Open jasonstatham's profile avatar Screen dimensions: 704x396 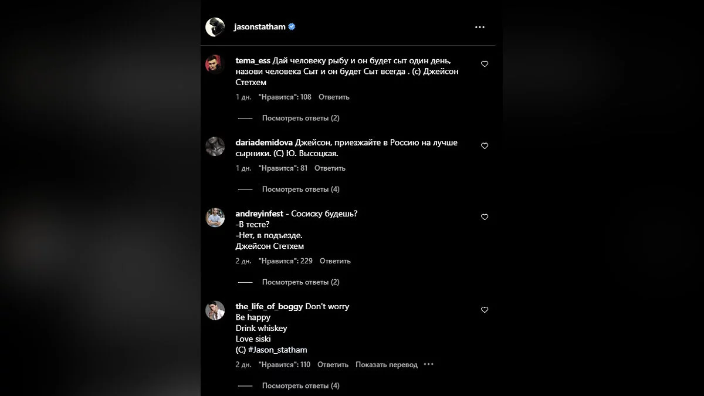215,27
